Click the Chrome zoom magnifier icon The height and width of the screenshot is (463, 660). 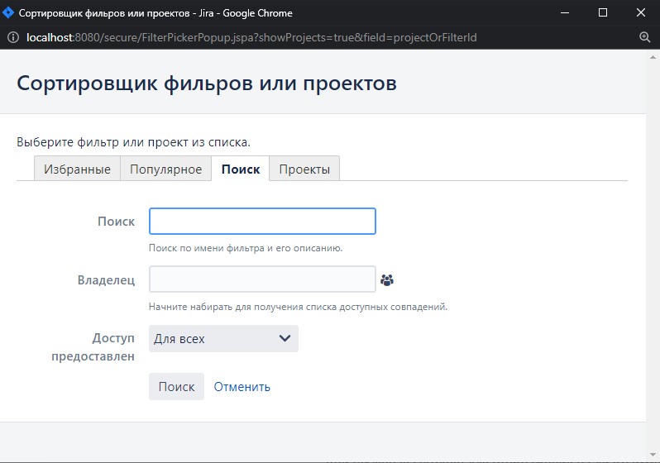click(x=644, y=37)
